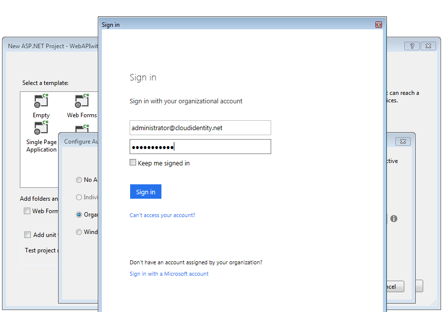Close the Sign in dialog
The image size is (445, 312).
click(x=378, y=25)
